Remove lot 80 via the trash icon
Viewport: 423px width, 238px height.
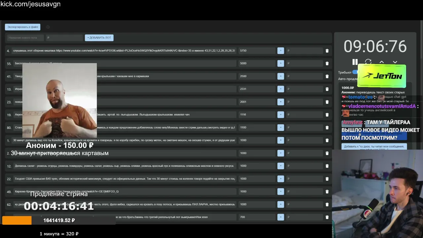(327, 128)
